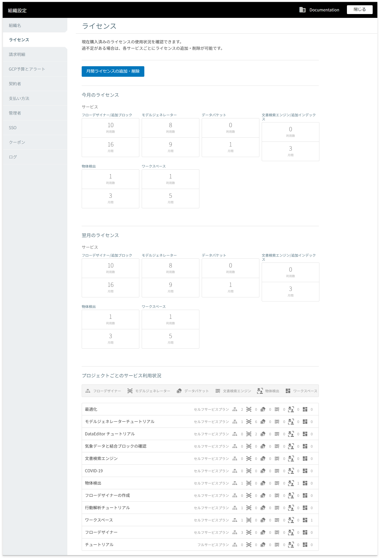The width and height of the screenshot is (380, 559).
Task: Click monthly count 3 under 翌月 物体検出
Action: tap(110, 336)
